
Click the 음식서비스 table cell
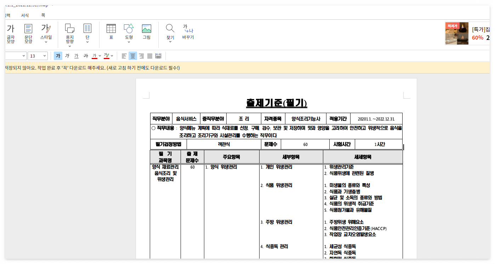point(186,119)
